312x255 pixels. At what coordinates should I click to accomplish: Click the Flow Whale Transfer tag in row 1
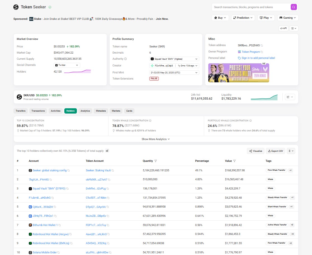coord(276,170)
